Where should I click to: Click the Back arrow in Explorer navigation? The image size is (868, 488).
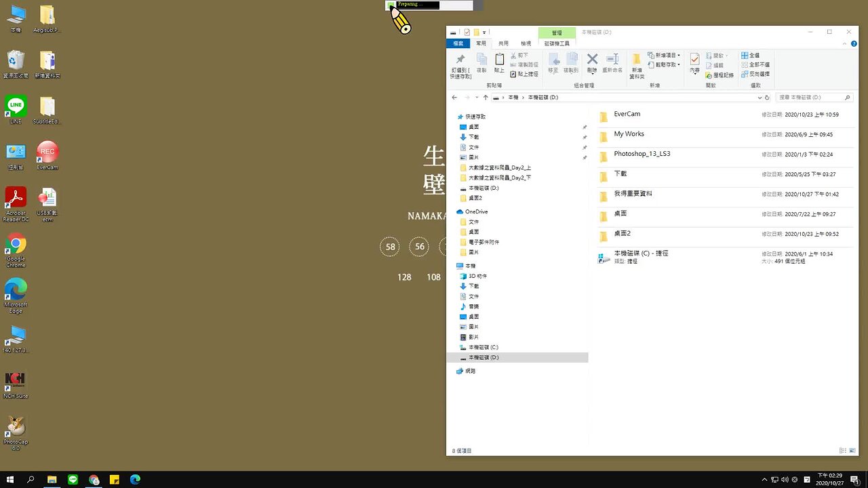[x=455, y=98]
